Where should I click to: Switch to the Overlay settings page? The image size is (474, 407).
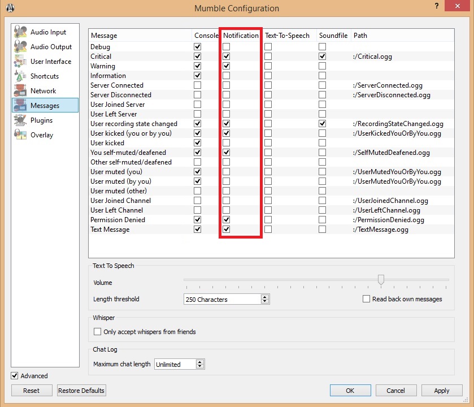(45, 135)
